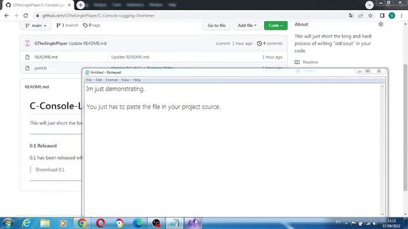Open Notepad Format menu
This screenshot has width=408, height=229.
pos(112,80)
